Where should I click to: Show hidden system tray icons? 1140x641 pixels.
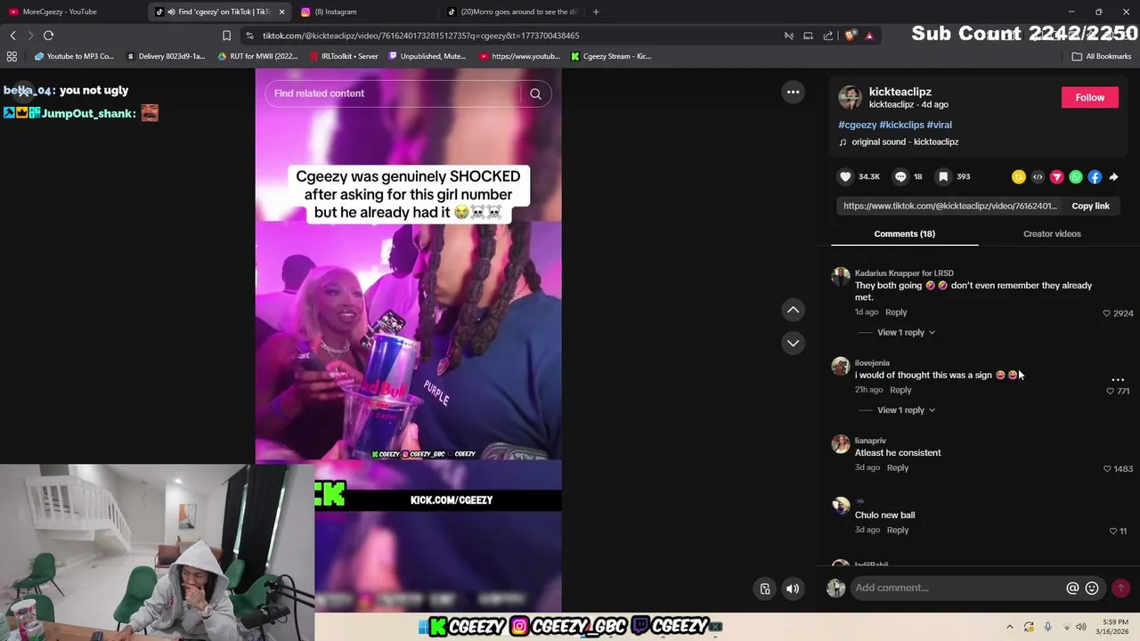point(1009,627)
